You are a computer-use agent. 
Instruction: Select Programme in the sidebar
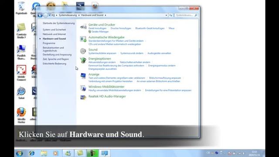(49, 43)
